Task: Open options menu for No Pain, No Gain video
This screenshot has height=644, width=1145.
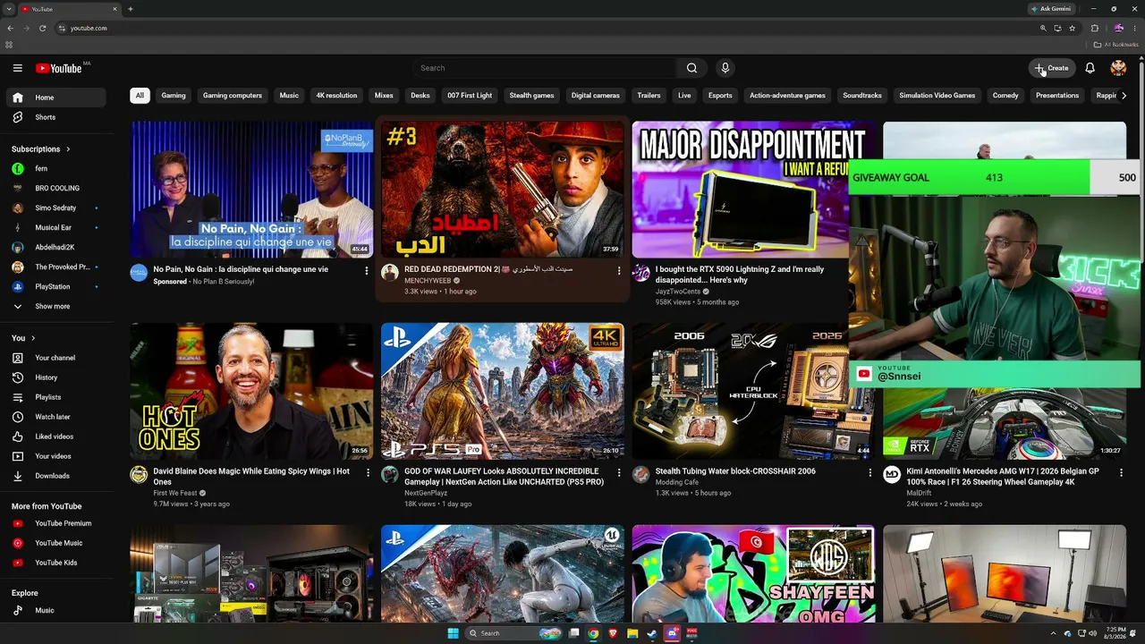Action: pyautogui.click(x=366, y=271)
